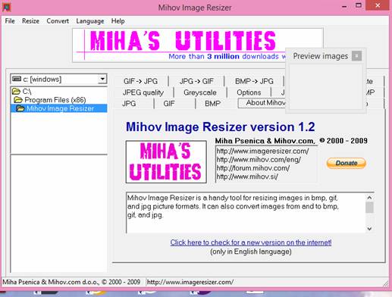
Task: Switch to the GIF -> JPG tab
Action: (140, 81)
